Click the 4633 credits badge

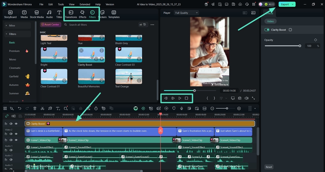[x=269, y=4]
